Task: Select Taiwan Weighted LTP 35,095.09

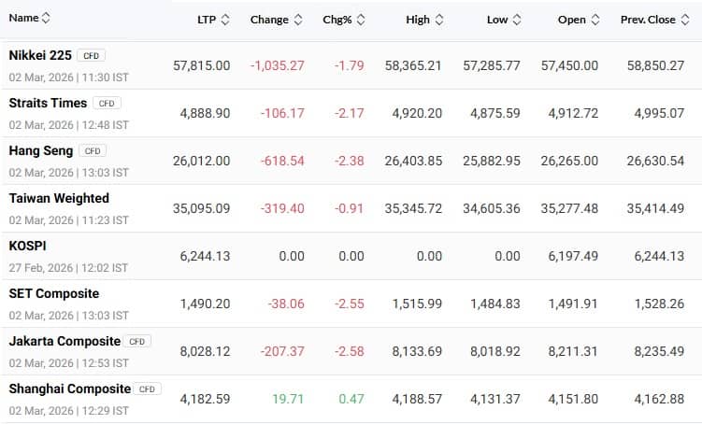Action: pos(202,208)
